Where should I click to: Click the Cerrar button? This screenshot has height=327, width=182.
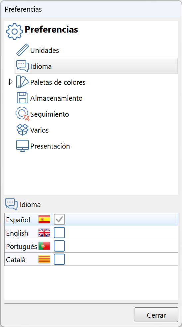156,315
